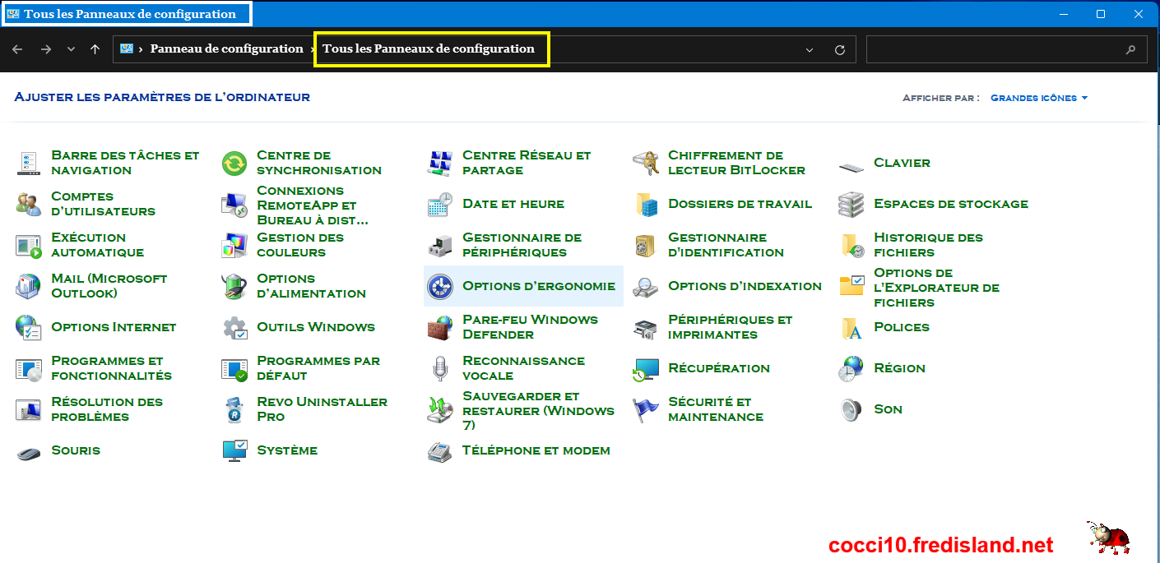Open Gestionnaire d'identification icon
This screenshot has width=1160, height=563.
pyautogui.click(x=646, y=245)
